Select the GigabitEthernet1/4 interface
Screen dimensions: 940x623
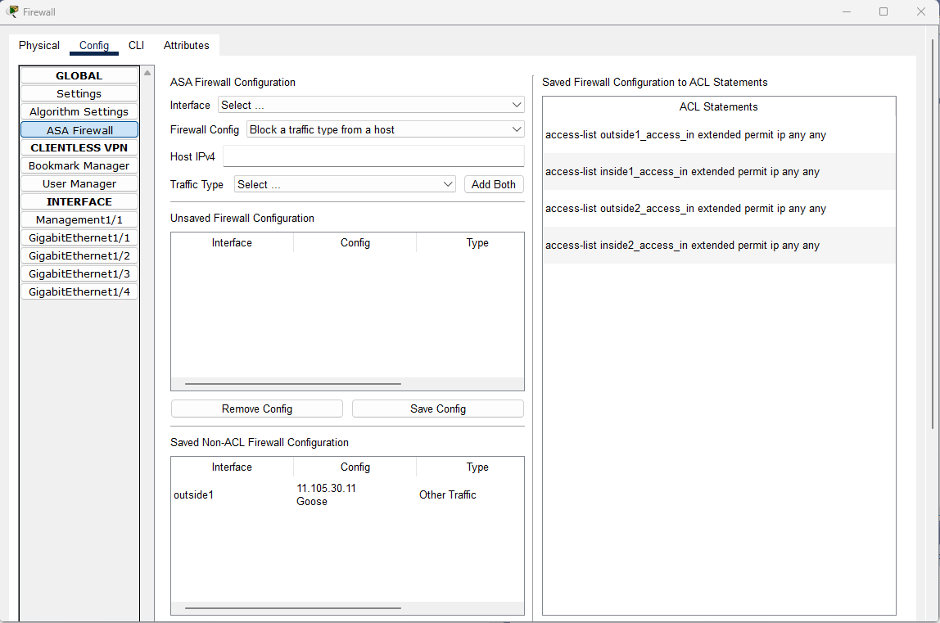click(x=79, y=291)
